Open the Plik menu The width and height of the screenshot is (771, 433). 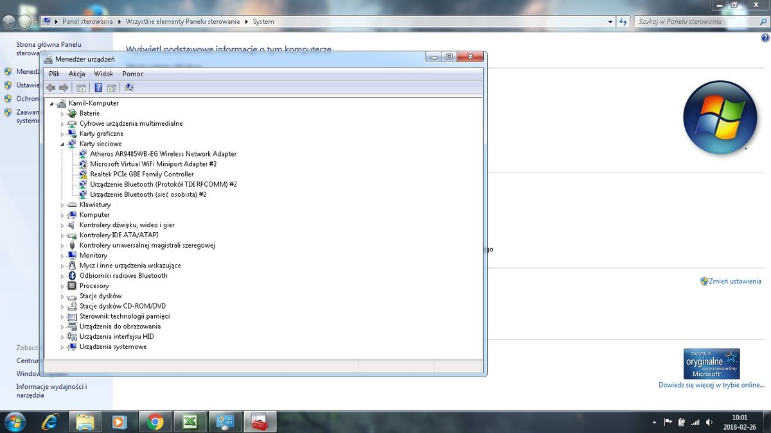54,74
